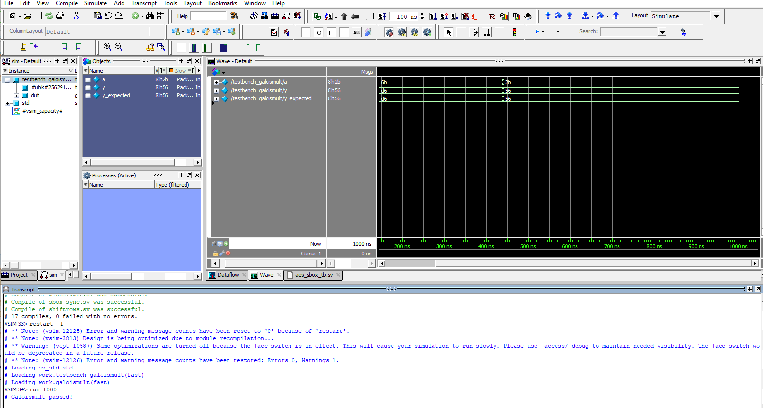Expand y_expected signal in wave list
Screen dimensions: 763x408
(216, 99)
